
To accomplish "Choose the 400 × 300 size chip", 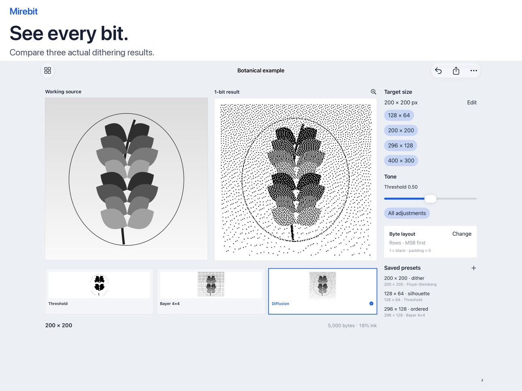I will pyautogui.click(x=401, y=160).
